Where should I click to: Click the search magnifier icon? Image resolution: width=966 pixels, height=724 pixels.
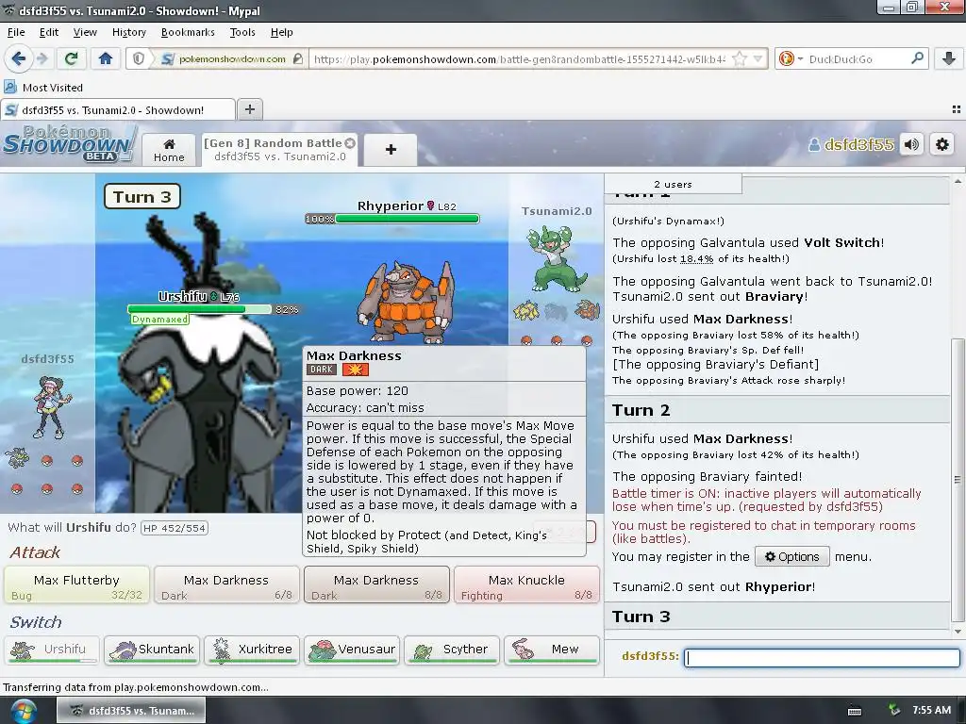(x=917, y=58)
